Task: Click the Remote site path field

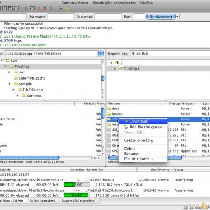Action: pos(170,54)
